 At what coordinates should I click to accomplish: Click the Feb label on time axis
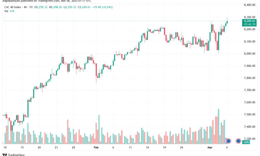pos(96,147)
